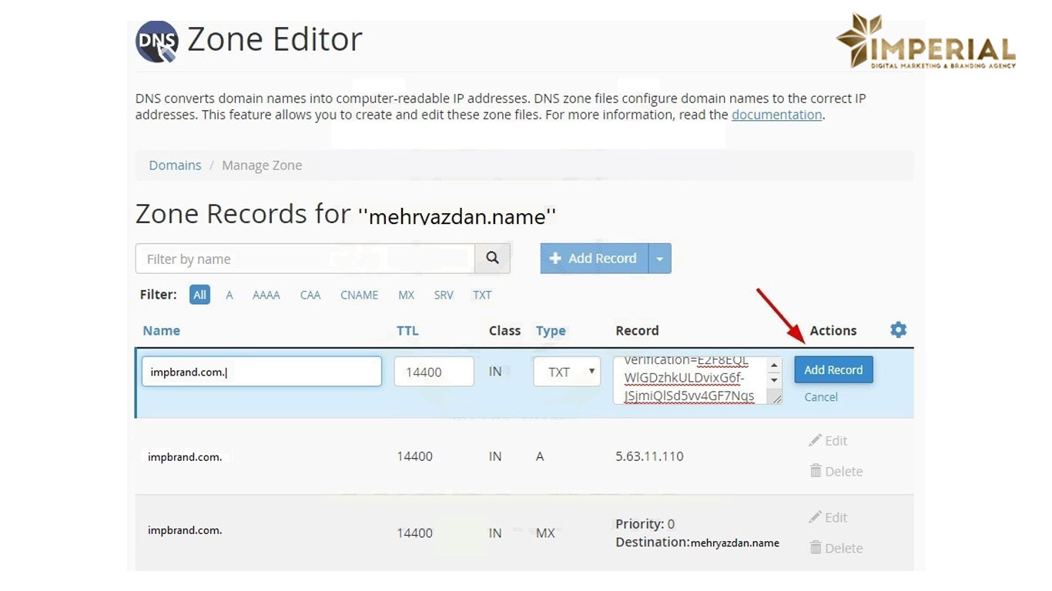Go to Domains in the breadcrumb
This screenshot has height=591, width=1052.
click(175, 165)
